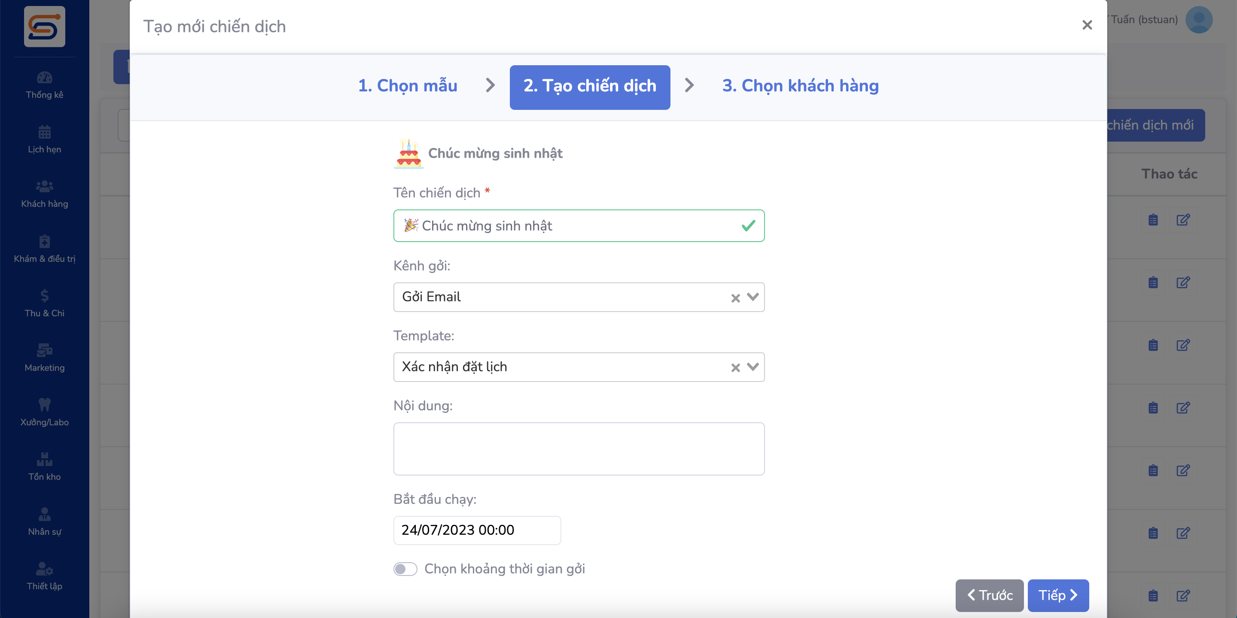
Task: Open Lịch hẹn calendar in sidebar
Action: point(44,139)
